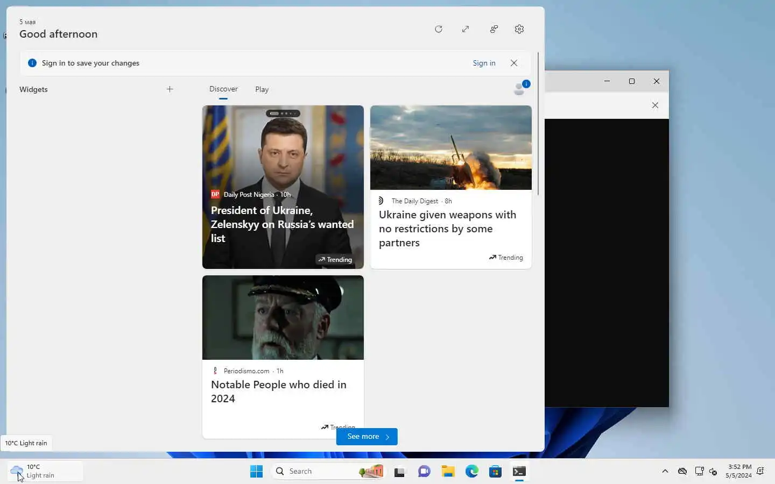This screenshot has height=484, width=775.
Task: Click carousel page indicator dots on Zelenskyy card
Action: coord(283,113)
